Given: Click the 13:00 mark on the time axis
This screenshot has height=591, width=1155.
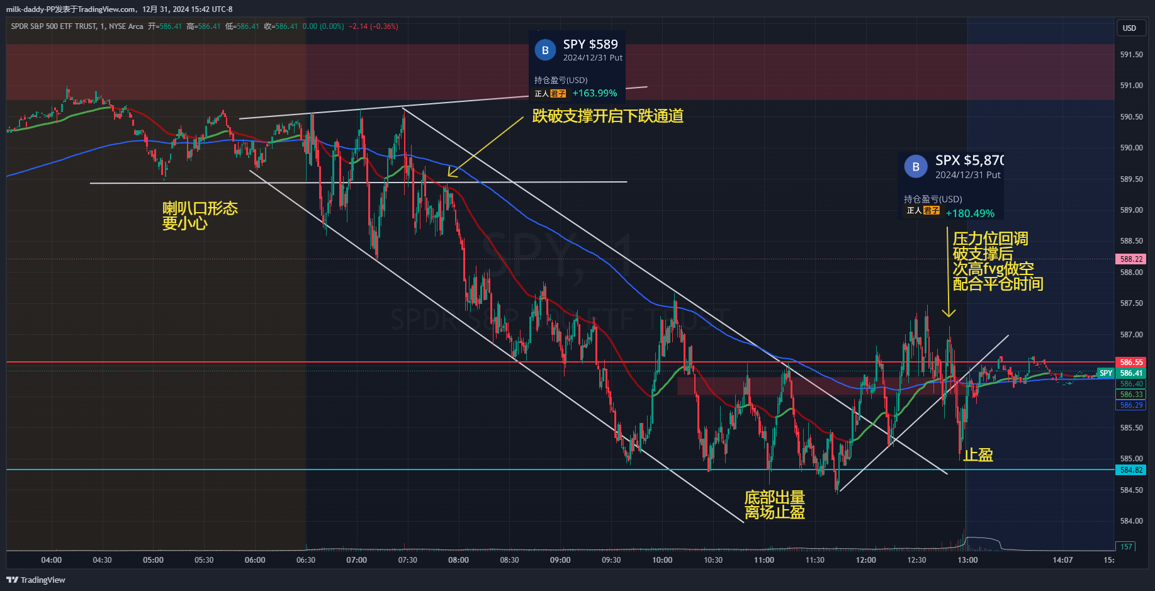Looking at the screenshot, I should tap(967, 560).
